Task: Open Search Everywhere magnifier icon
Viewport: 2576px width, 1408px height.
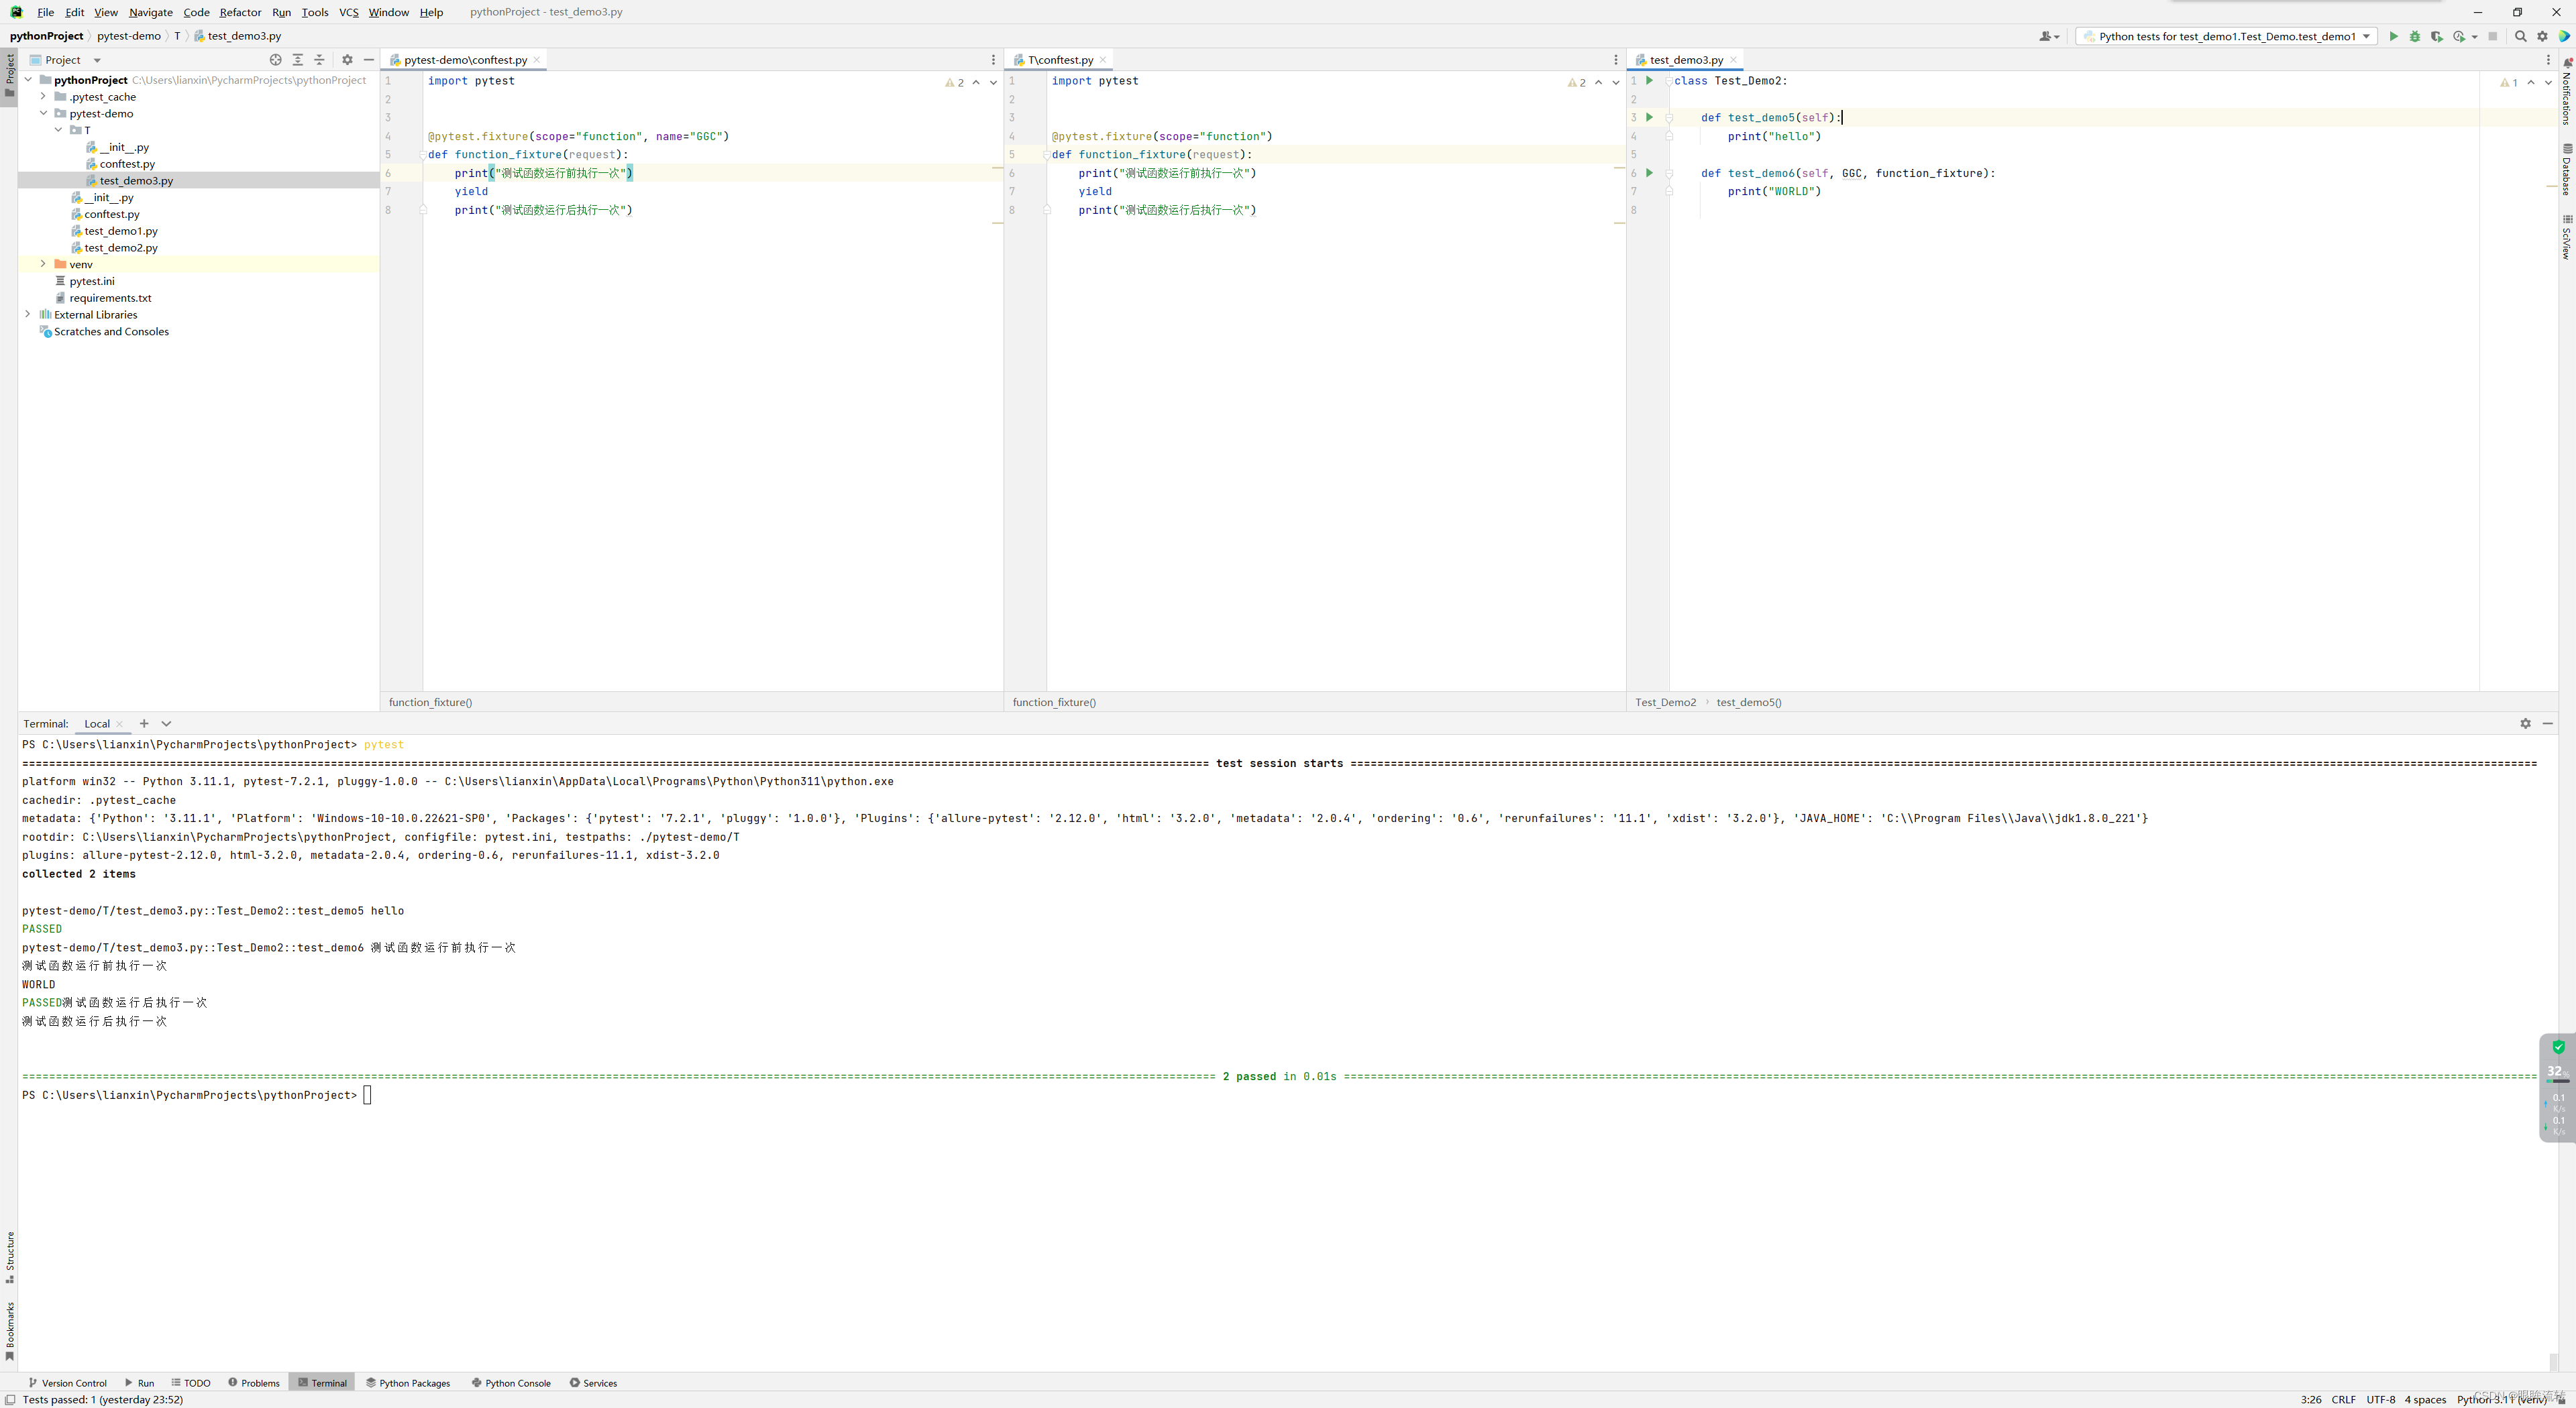Action: [x=2520, y=36]
